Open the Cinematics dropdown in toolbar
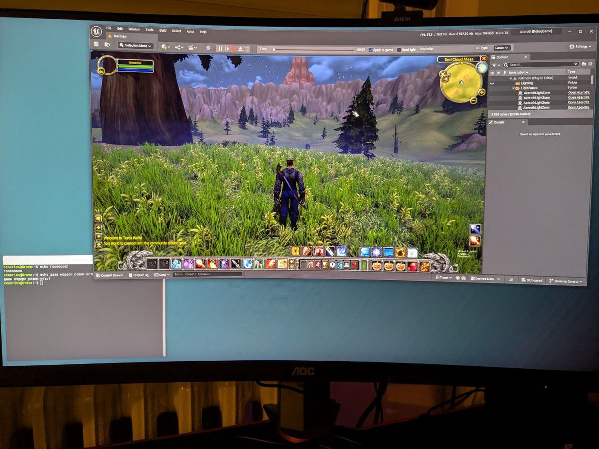 click(x=193, y=48)
